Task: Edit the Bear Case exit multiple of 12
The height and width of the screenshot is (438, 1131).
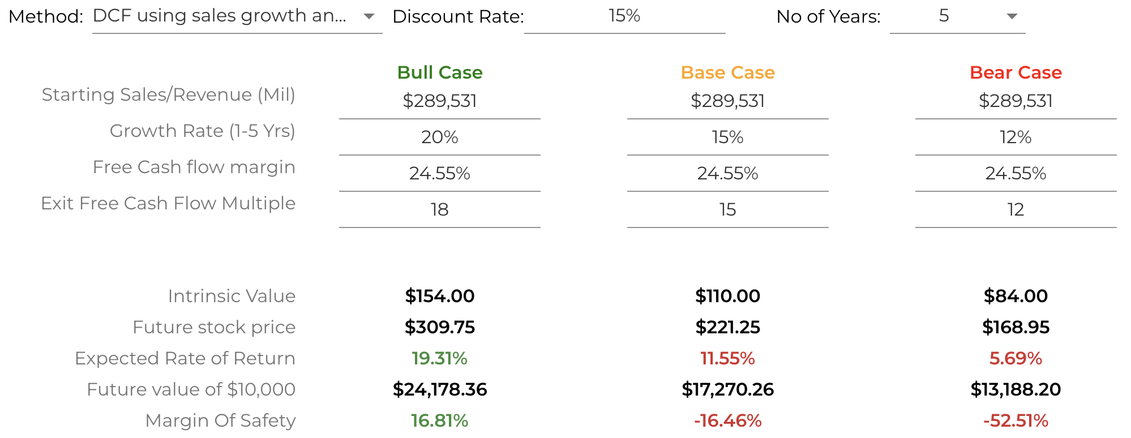Action: coord(1015,209)
